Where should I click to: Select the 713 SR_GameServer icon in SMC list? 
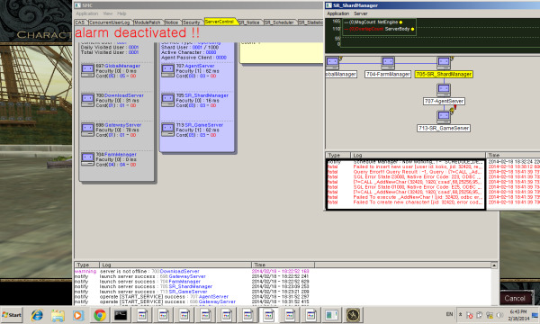(x=167, y=130)
